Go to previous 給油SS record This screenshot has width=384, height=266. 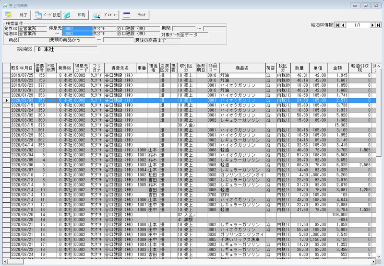click(x=343, y=25)
